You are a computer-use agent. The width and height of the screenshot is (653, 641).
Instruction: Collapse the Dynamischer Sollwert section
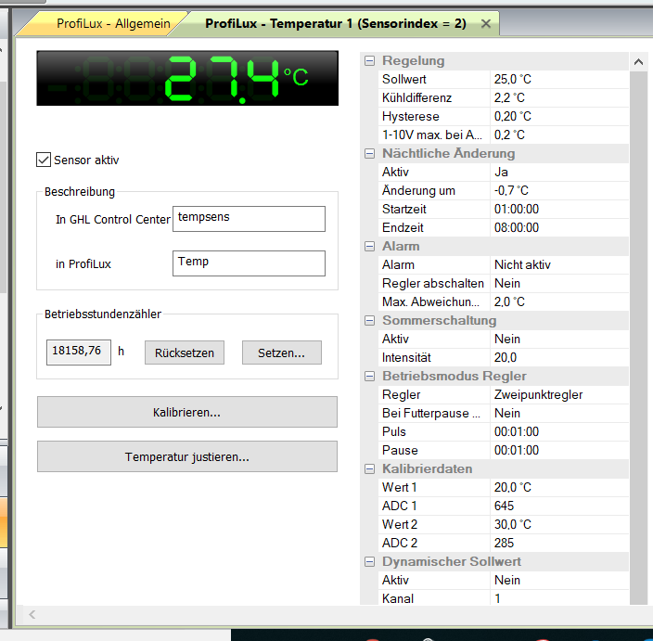tap(369, 562)
